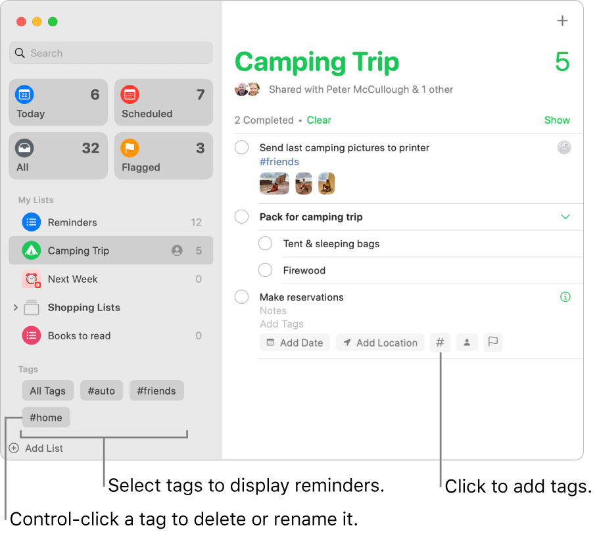
Task: Flag Make reservations with the flag icon
Action: click(493, 342)
